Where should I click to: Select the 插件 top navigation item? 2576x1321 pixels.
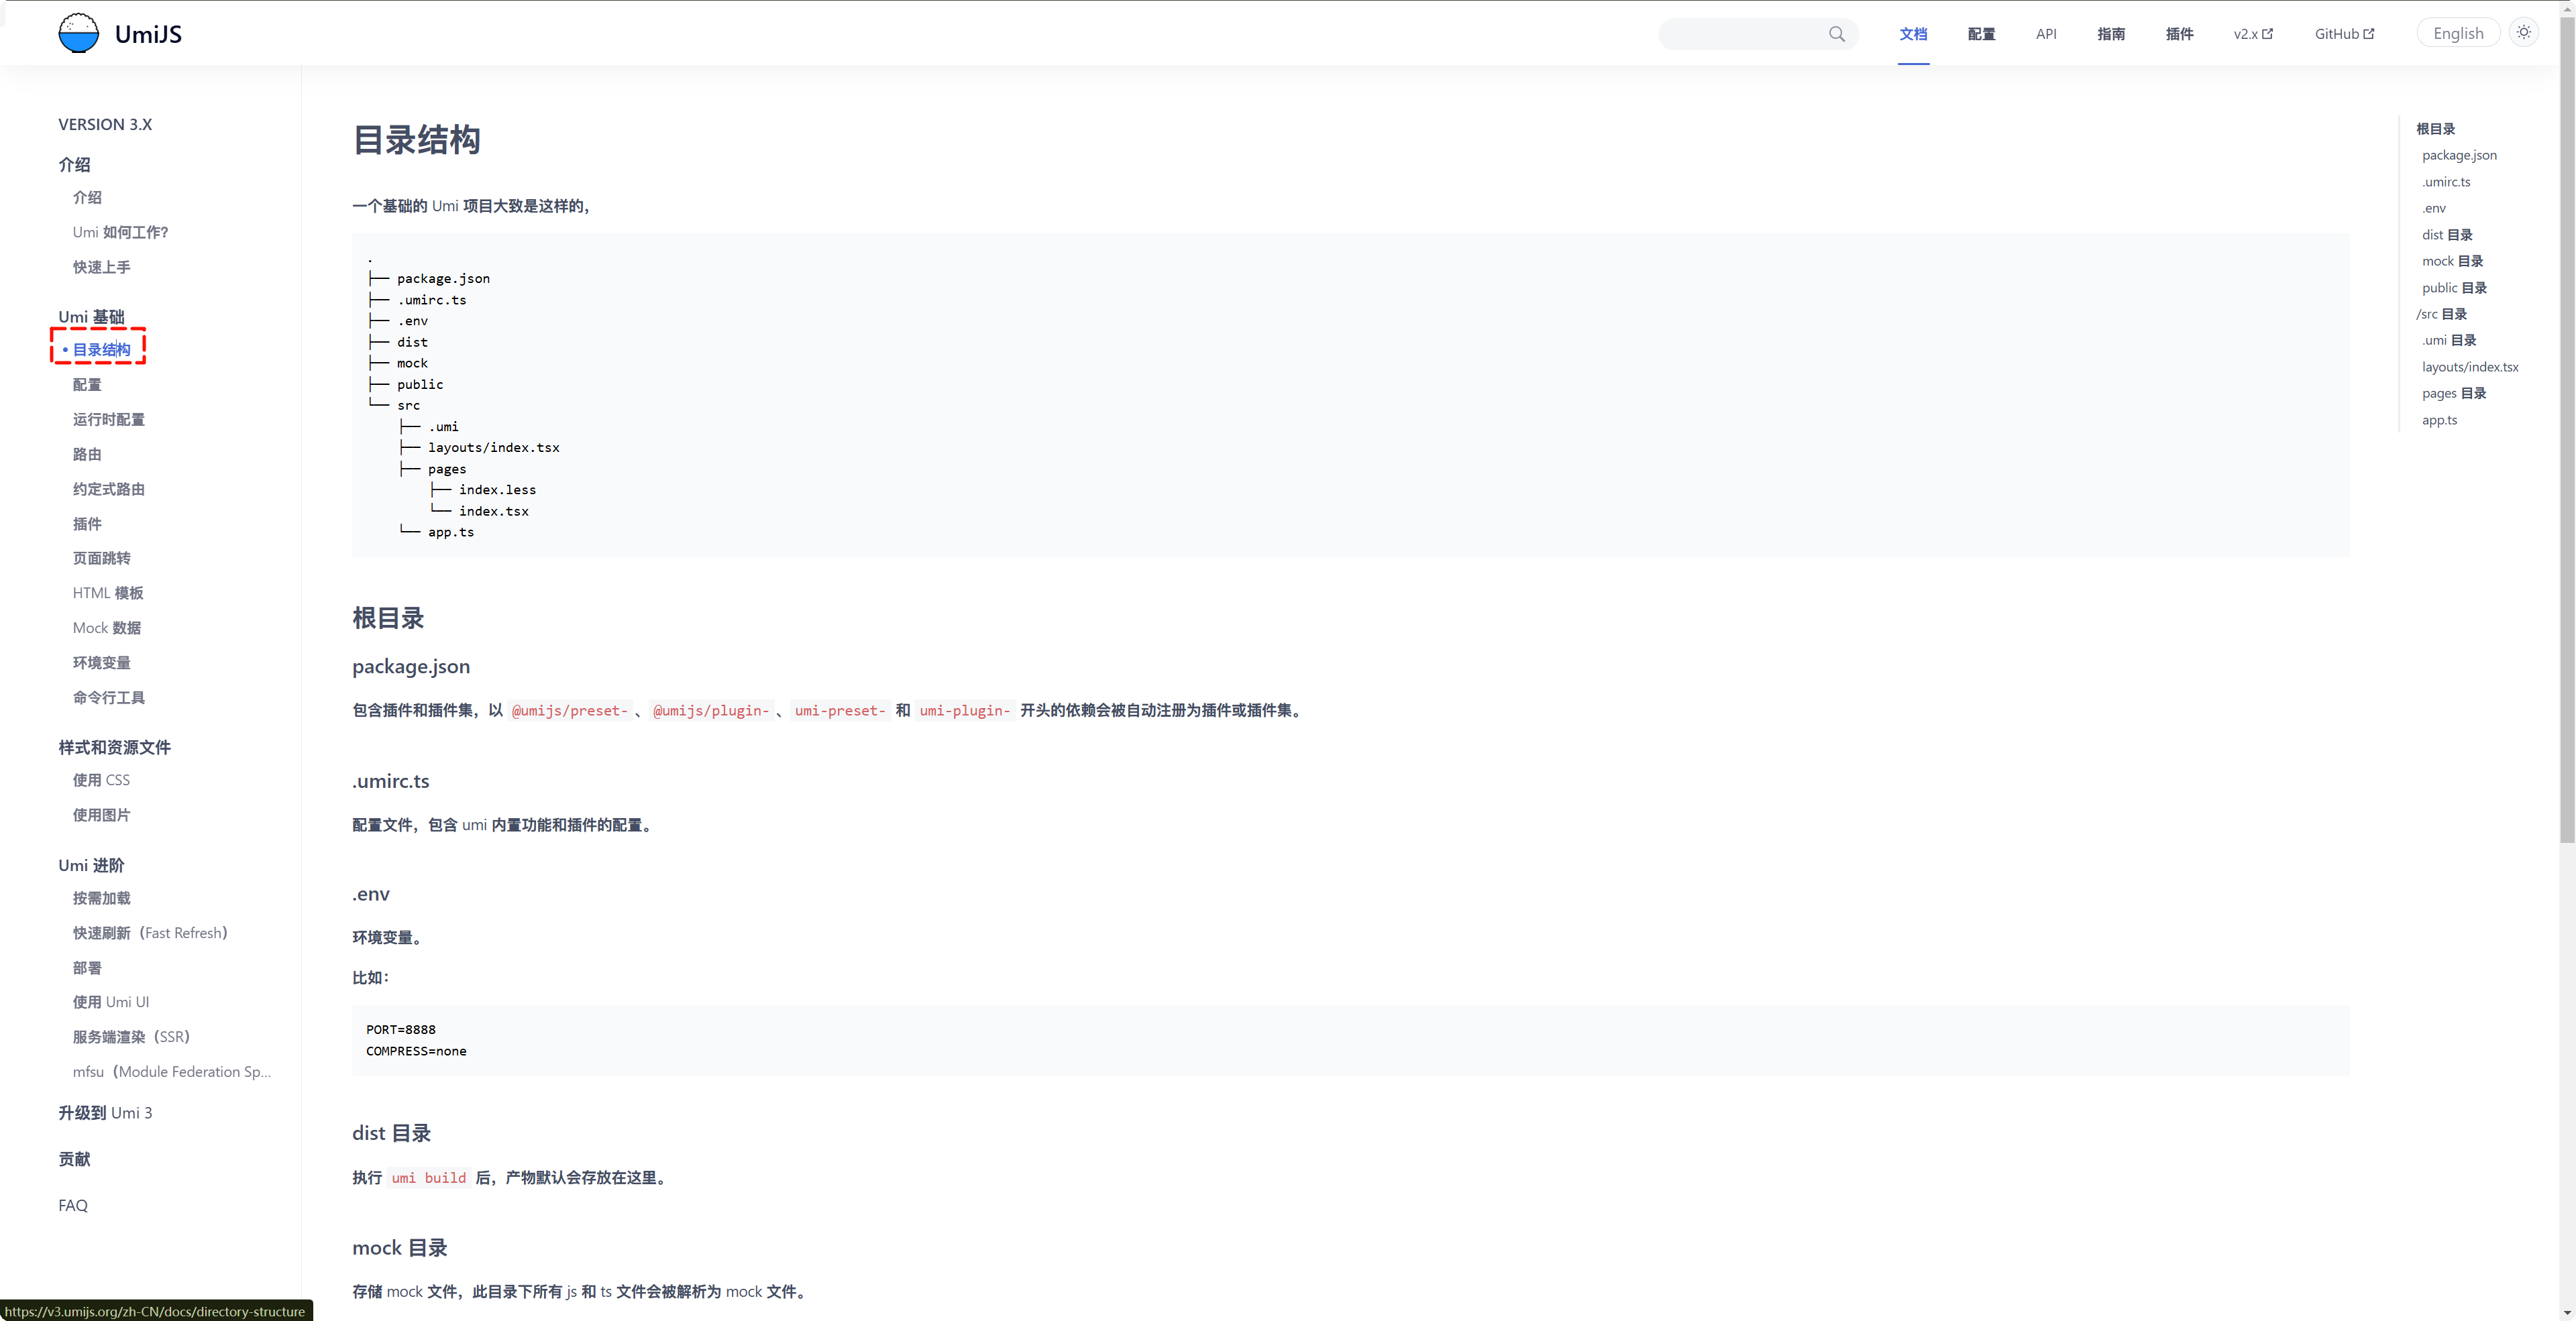tap(2178, 34)
